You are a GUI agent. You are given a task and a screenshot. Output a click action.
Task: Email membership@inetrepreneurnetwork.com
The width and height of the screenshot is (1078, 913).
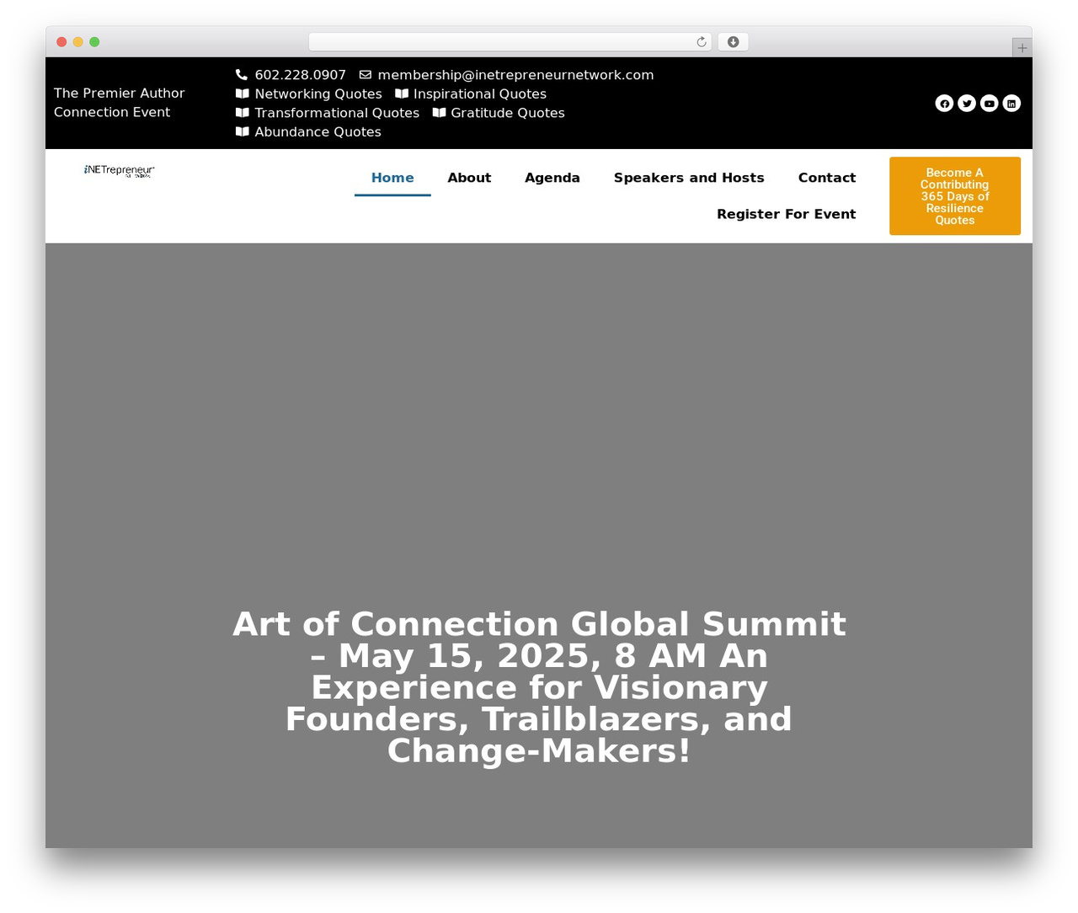tap(515, 75)
